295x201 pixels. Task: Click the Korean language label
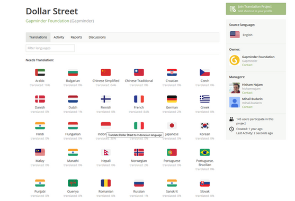click(x=204, y=134)
